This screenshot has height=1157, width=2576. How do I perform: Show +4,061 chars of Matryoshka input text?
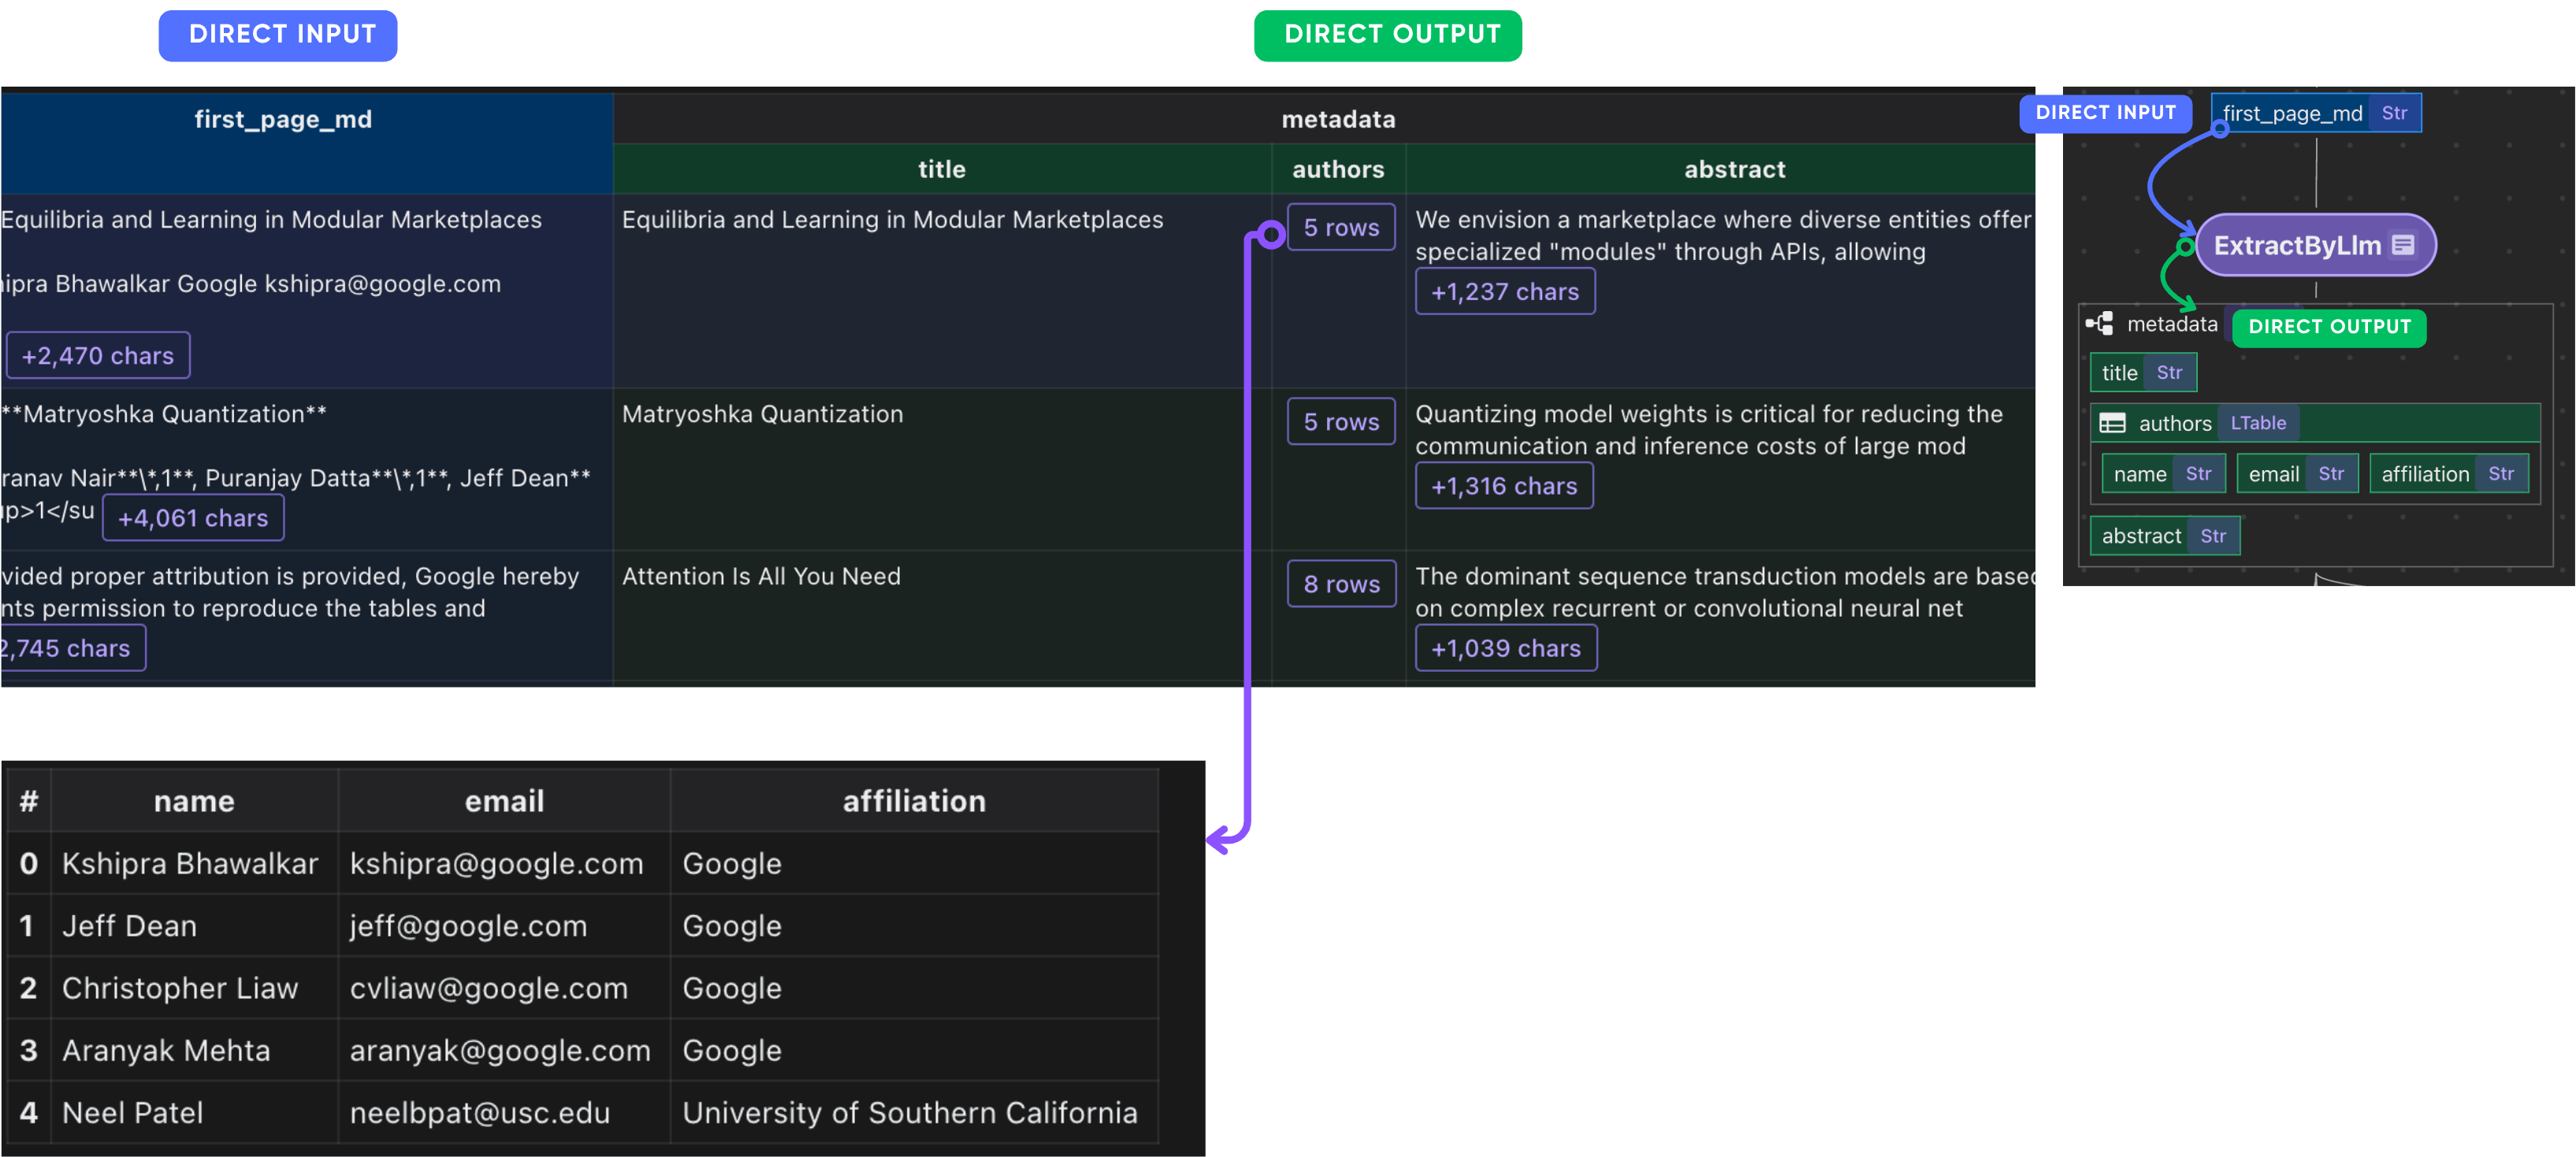click(193, 517)
